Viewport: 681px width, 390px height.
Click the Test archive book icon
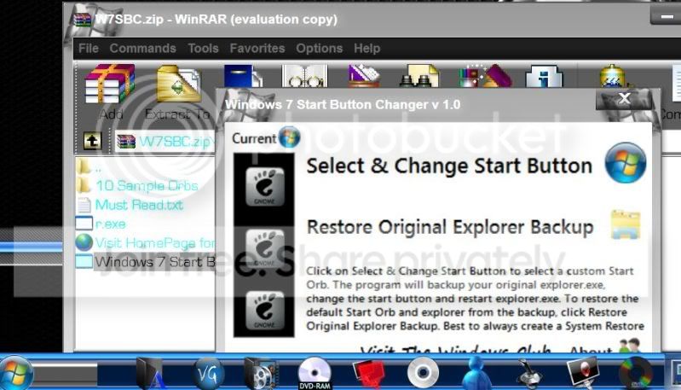242,77
